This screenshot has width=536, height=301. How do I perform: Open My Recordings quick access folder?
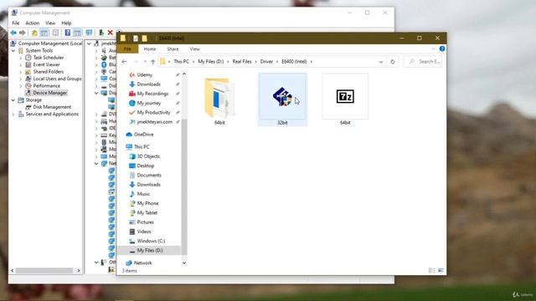[152, 94]
